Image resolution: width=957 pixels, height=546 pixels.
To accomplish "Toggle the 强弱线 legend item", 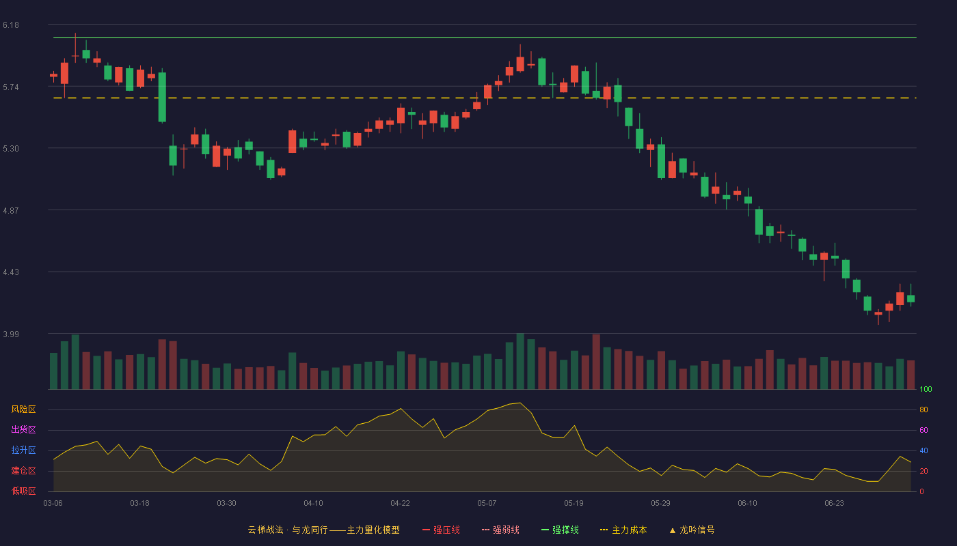I will pos(500,530).
